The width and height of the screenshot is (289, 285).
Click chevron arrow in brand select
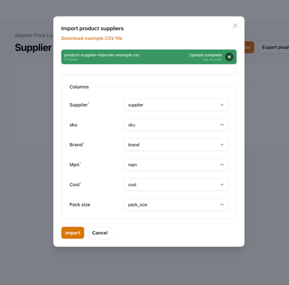(x=222, y=144)
